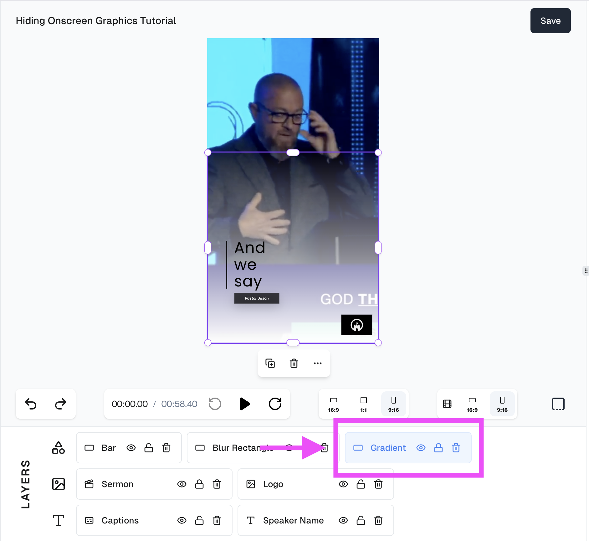Image resolution: width=589 pixels, height=541 pixels.
Task: Click the right panel grip handle
Action: pyautogui.click(x=586, y=271)
